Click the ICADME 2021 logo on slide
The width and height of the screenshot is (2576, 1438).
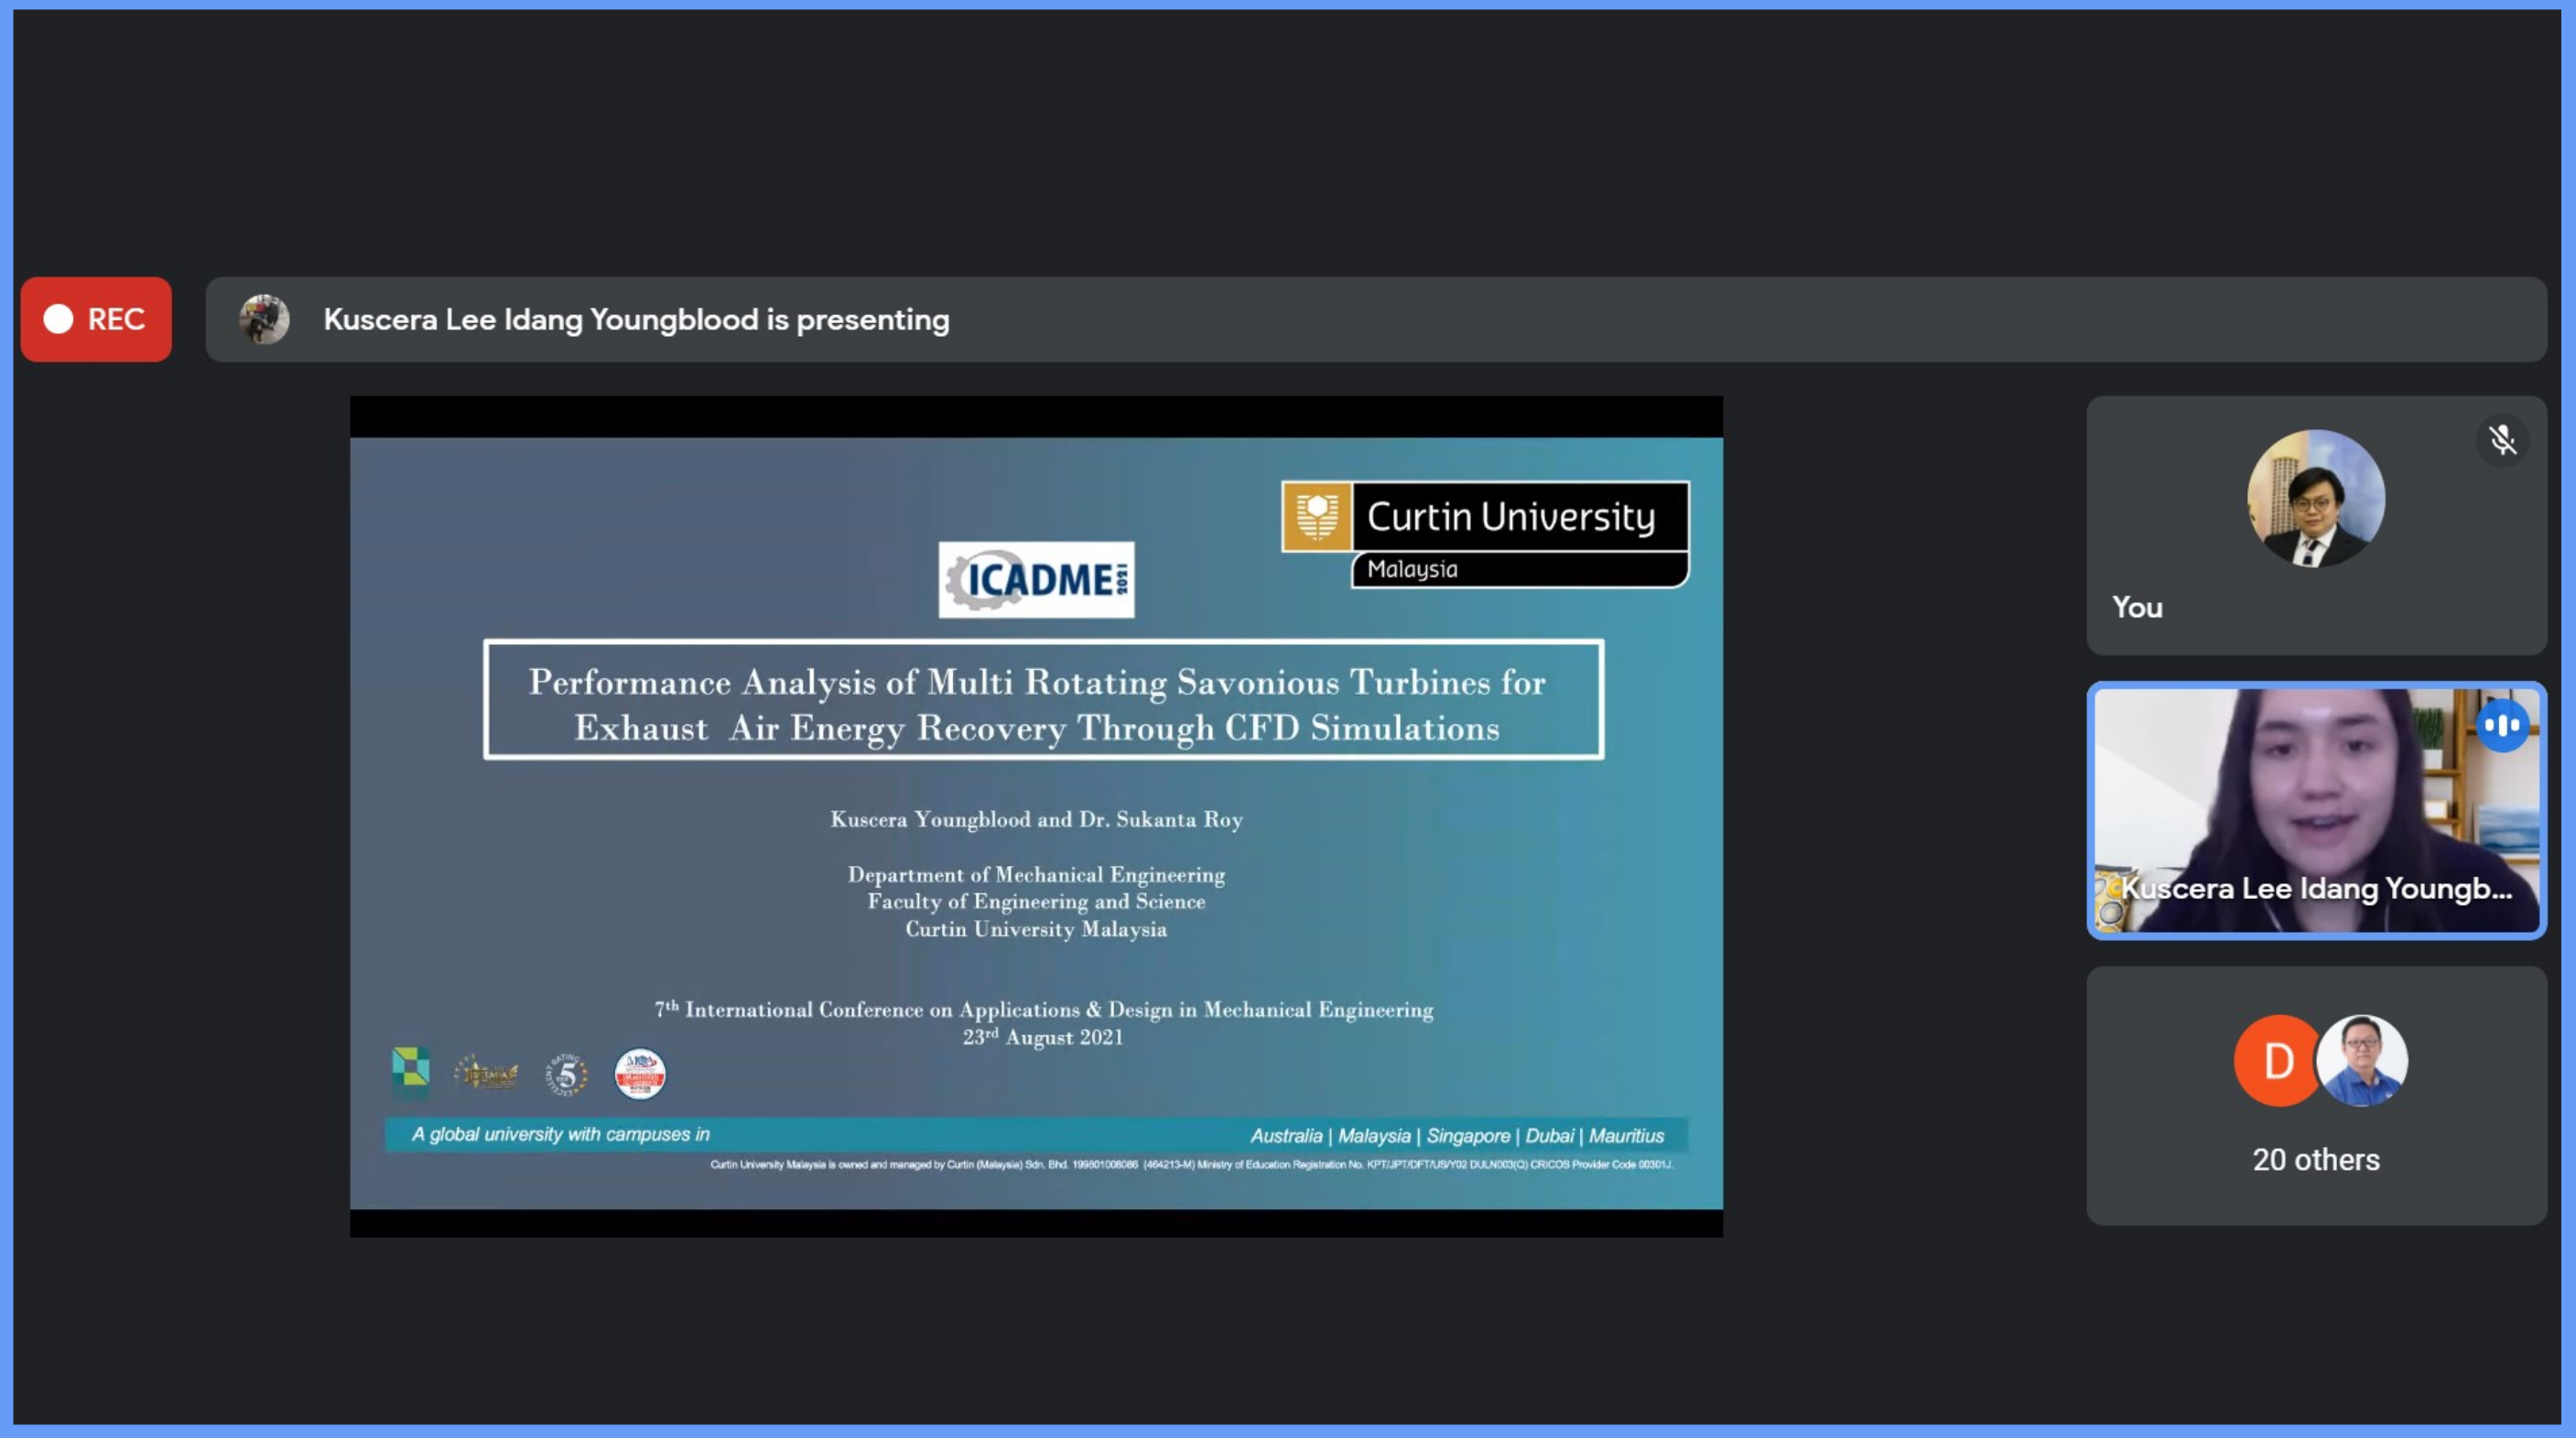pyautogui.click(x=1036, y=580)
